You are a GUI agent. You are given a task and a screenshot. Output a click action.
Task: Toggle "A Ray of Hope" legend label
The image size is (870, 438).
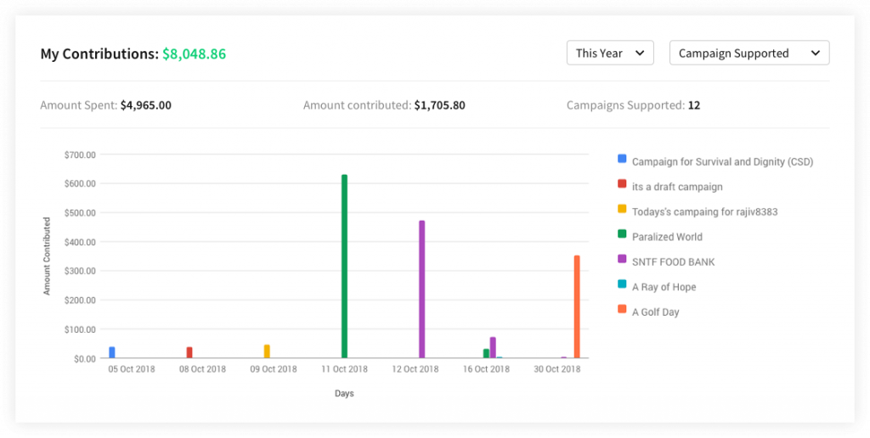pos(664,287)
